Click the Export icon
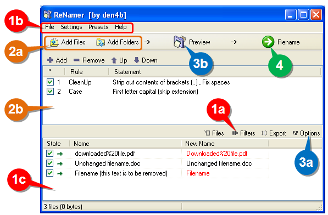 click(x=264, y=133)
